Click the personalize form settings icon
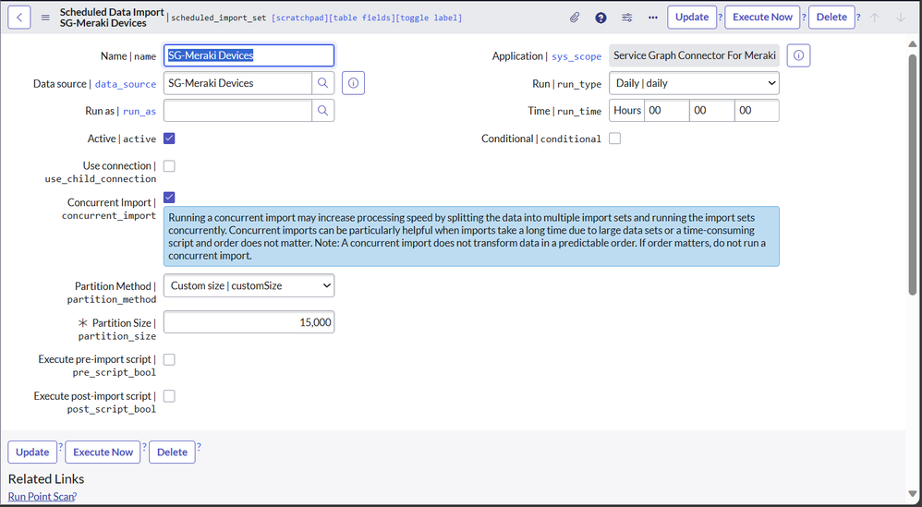 tap(627, 18)
